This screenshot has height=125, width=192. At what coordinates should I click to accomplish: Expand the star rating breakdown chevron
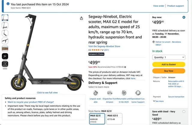(102, 50)
